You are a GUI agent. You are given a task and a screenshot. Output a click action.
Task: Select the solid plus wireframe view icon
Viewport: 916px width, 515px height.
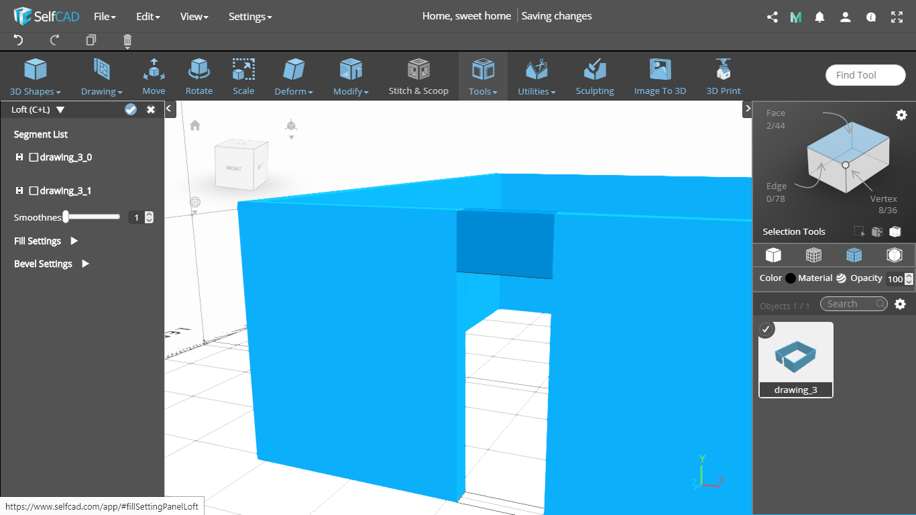pos(854,255)
